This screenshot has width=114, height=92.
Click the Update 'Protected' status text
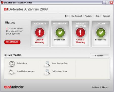pos(101,40)
